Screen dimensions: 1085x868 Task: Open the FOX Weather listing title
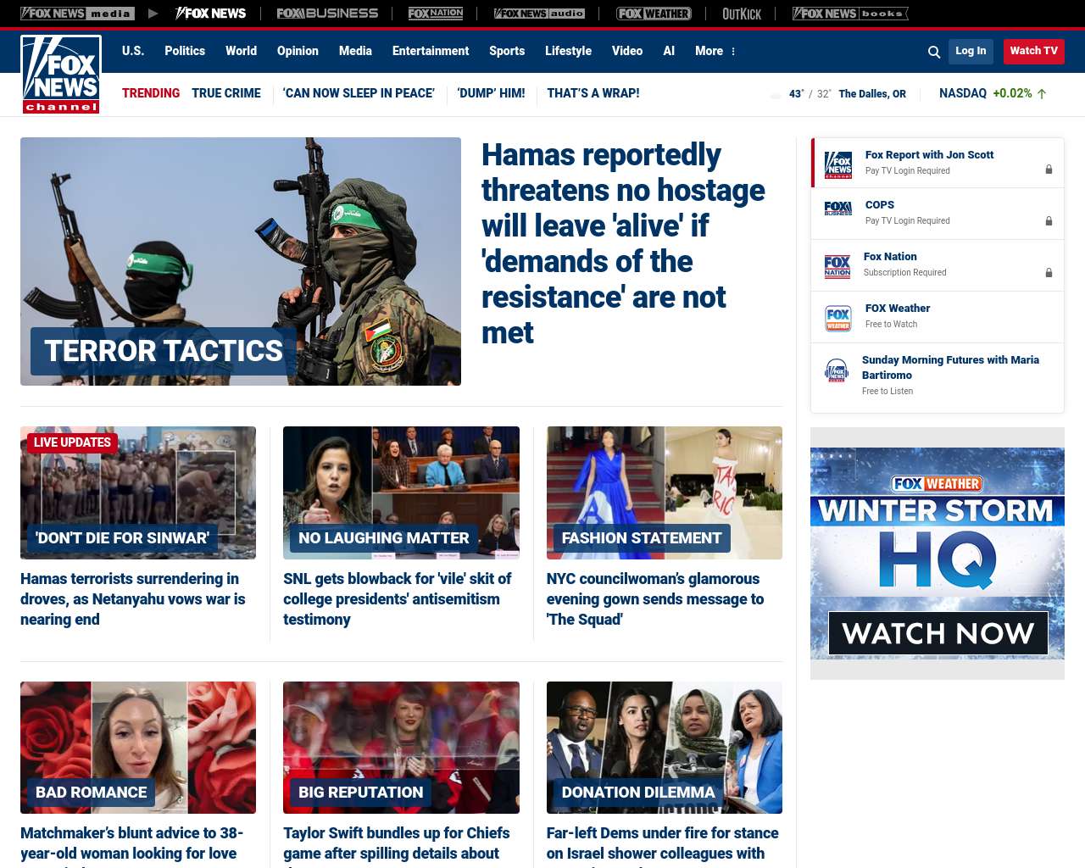click(898, 309)
